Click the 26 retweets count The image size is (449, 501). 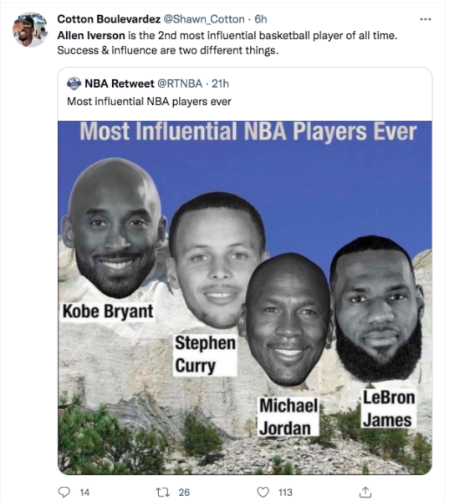184,493
